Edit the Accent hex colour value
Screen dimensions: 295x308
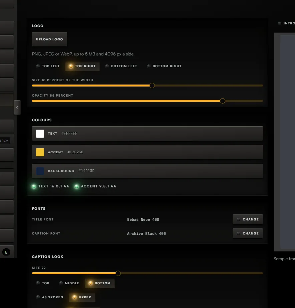coord(75,152)
